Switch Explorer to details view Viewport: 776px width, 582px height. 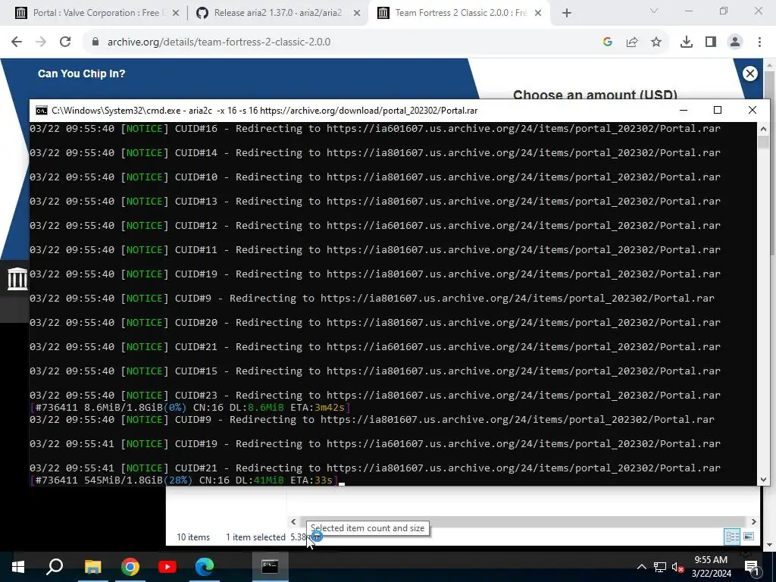[x=733, y=537]
